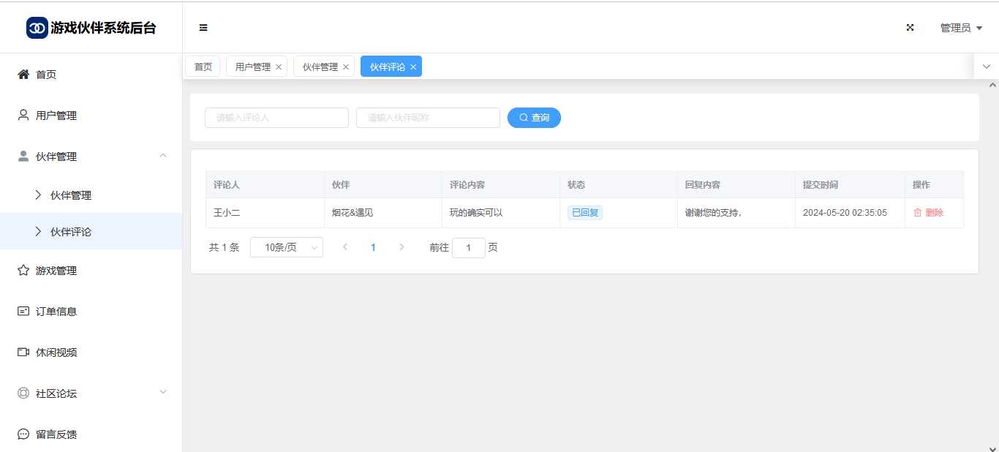
Task: Open 游戏管理 star icon menu
Action: (23, 271)
